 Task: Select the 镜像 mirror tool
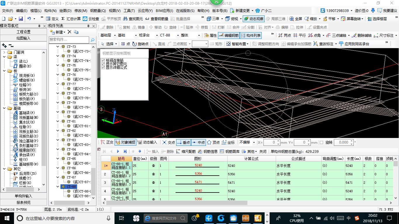coord(138,27)
